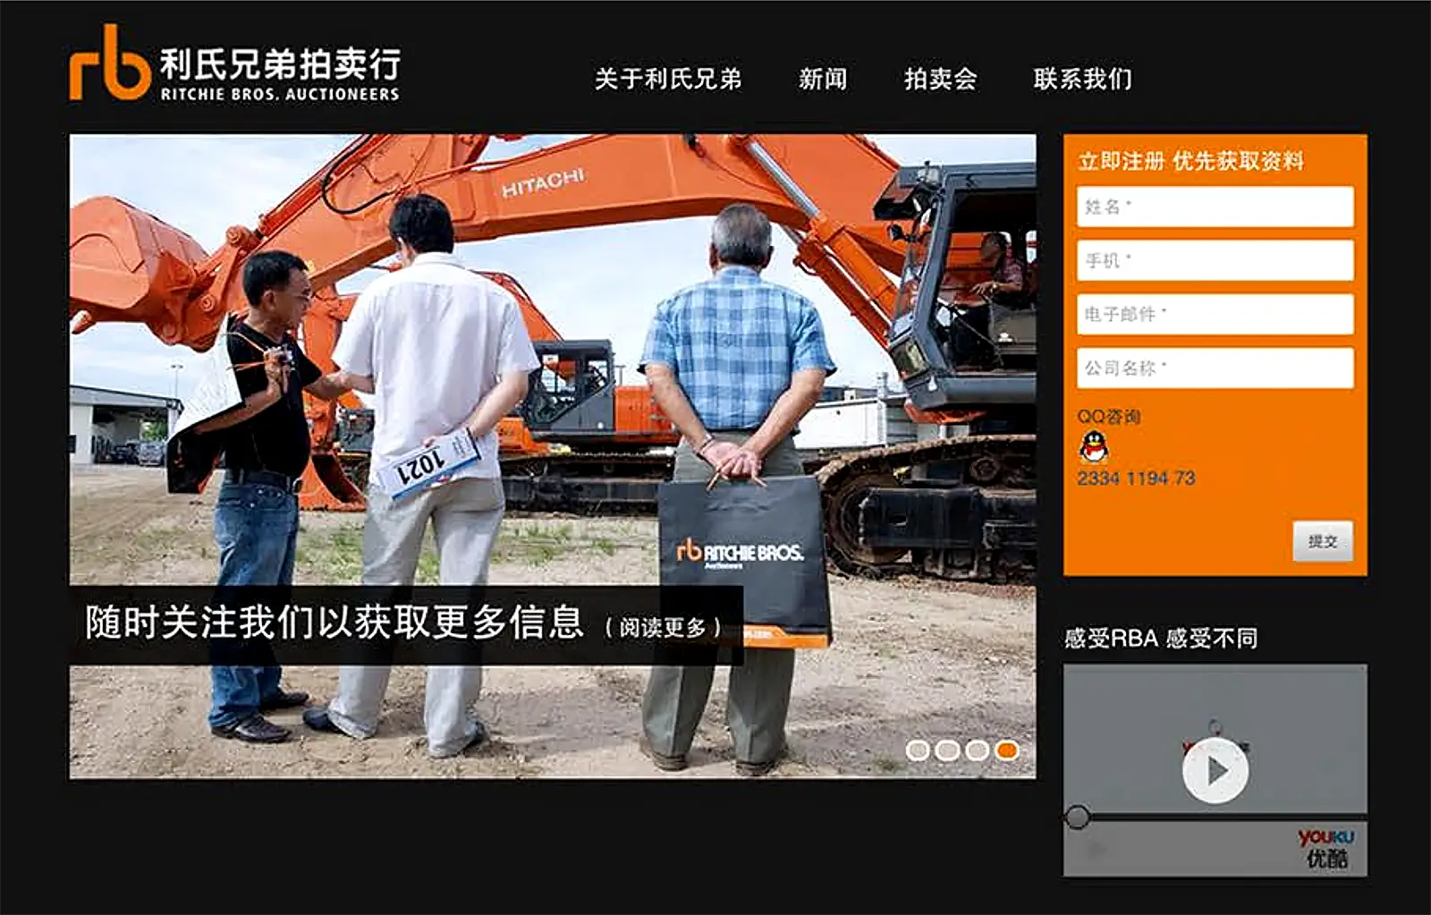Click the Youku logo on the video
Image resolution: width=1431 pixels, height=915 pixels.
[1326, 848]
